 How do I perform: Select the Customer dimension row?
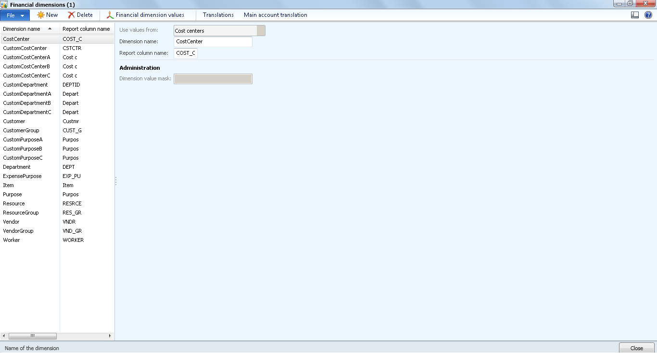[57, 121]
